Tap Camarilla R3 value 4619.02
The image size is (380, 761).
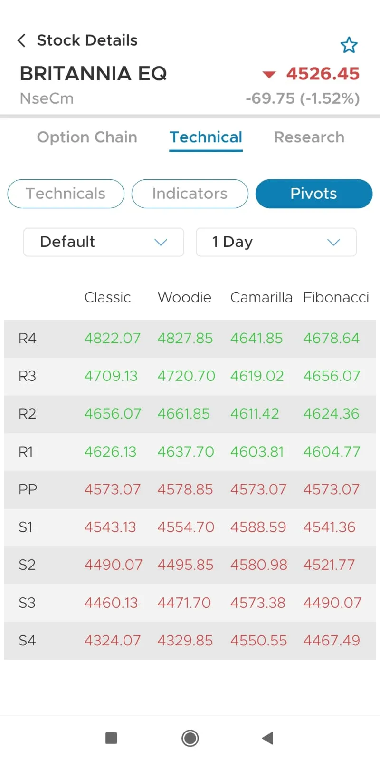click(257, 376)
